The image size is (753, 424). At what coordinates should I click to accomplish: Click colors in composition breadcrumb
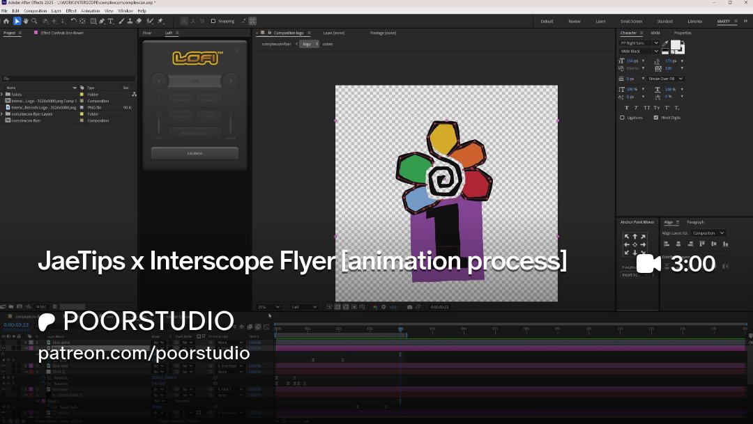coord(328,44)
